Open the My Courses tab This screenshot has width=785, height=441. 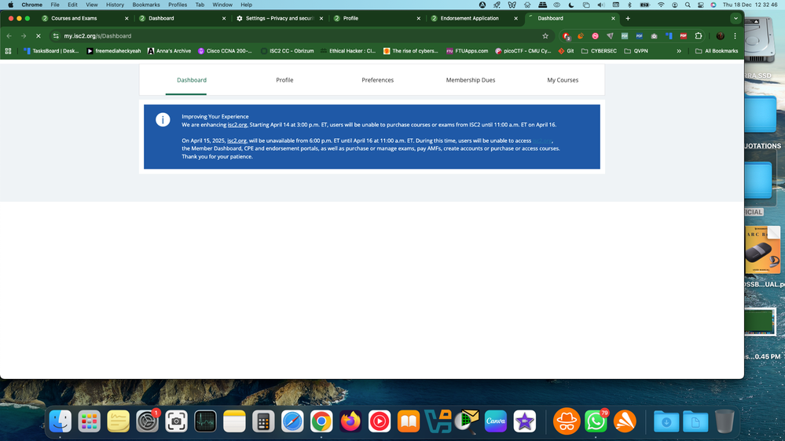pyautogui.click(x=563, y=80)
